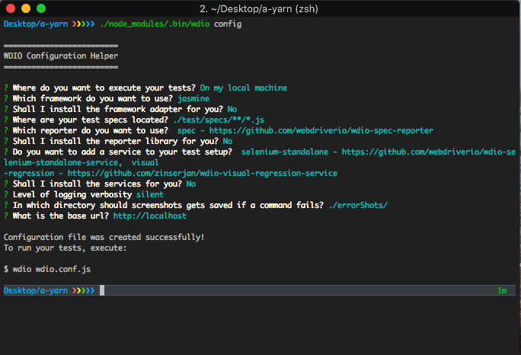Click the colored chevrons in bottom prompt

[x=83, y=290]
